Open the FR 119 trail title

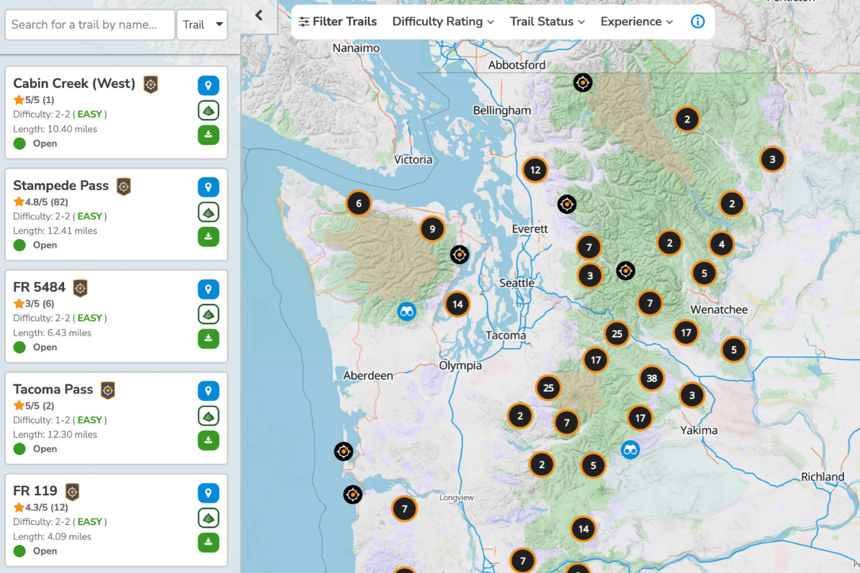[x=35, y=490]
